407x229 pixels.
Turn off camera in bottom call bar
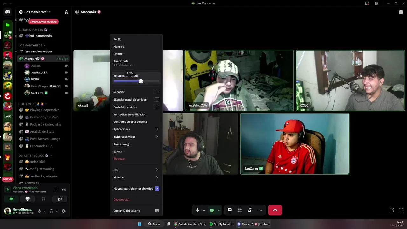pyautogui.click(x=212, y=210)
